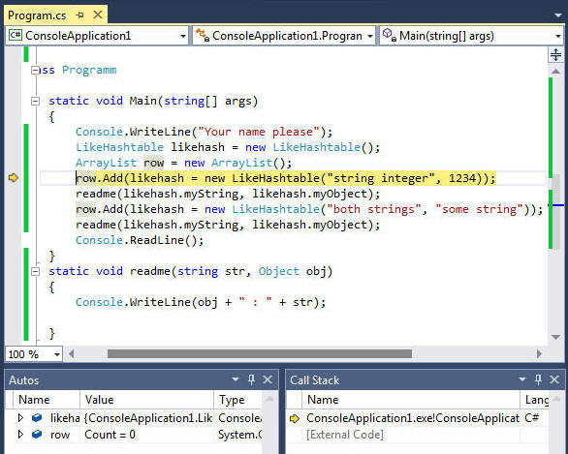Screen dimensions: 568x454
Task: Open the 100 % zoom level dropdown
Action: click(57, 354)
